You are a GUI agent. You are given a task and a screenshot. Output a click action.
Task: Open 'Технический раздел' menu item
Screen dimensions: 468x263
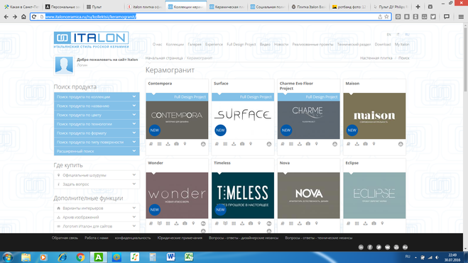point(354,45)
